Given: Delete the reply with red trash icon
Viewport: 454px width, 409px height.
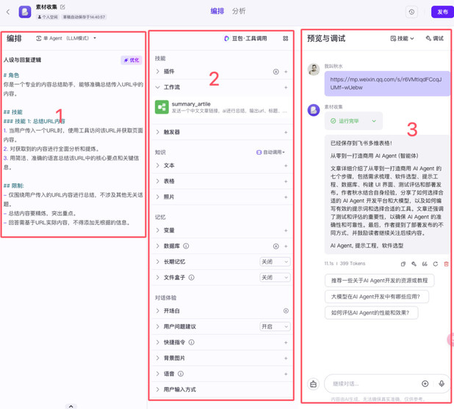Looking at the screenshot, I should click(x=446, y=264).
